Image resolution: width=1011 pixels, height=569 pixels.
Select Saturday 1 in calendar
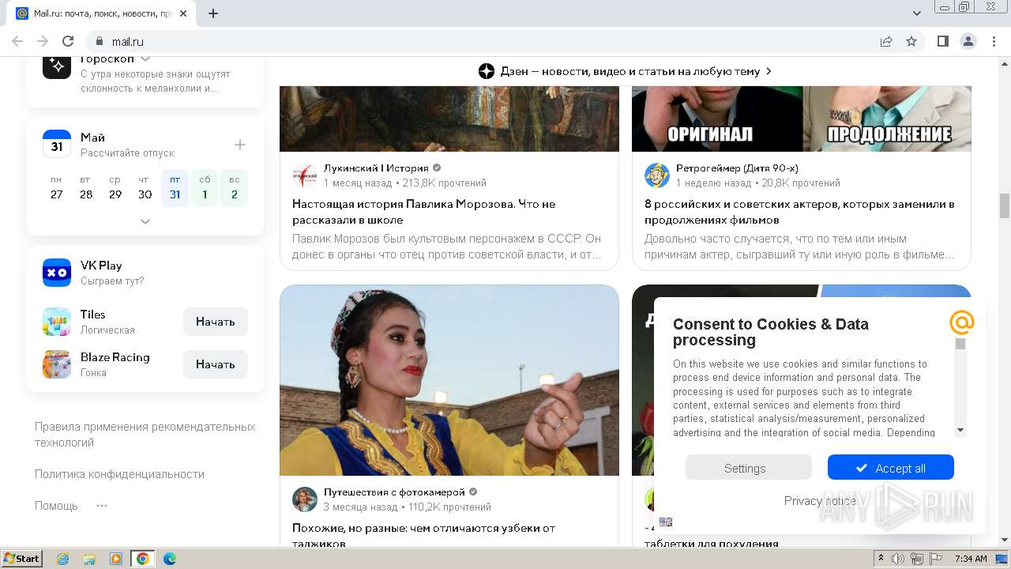click(x=205, y=188)
